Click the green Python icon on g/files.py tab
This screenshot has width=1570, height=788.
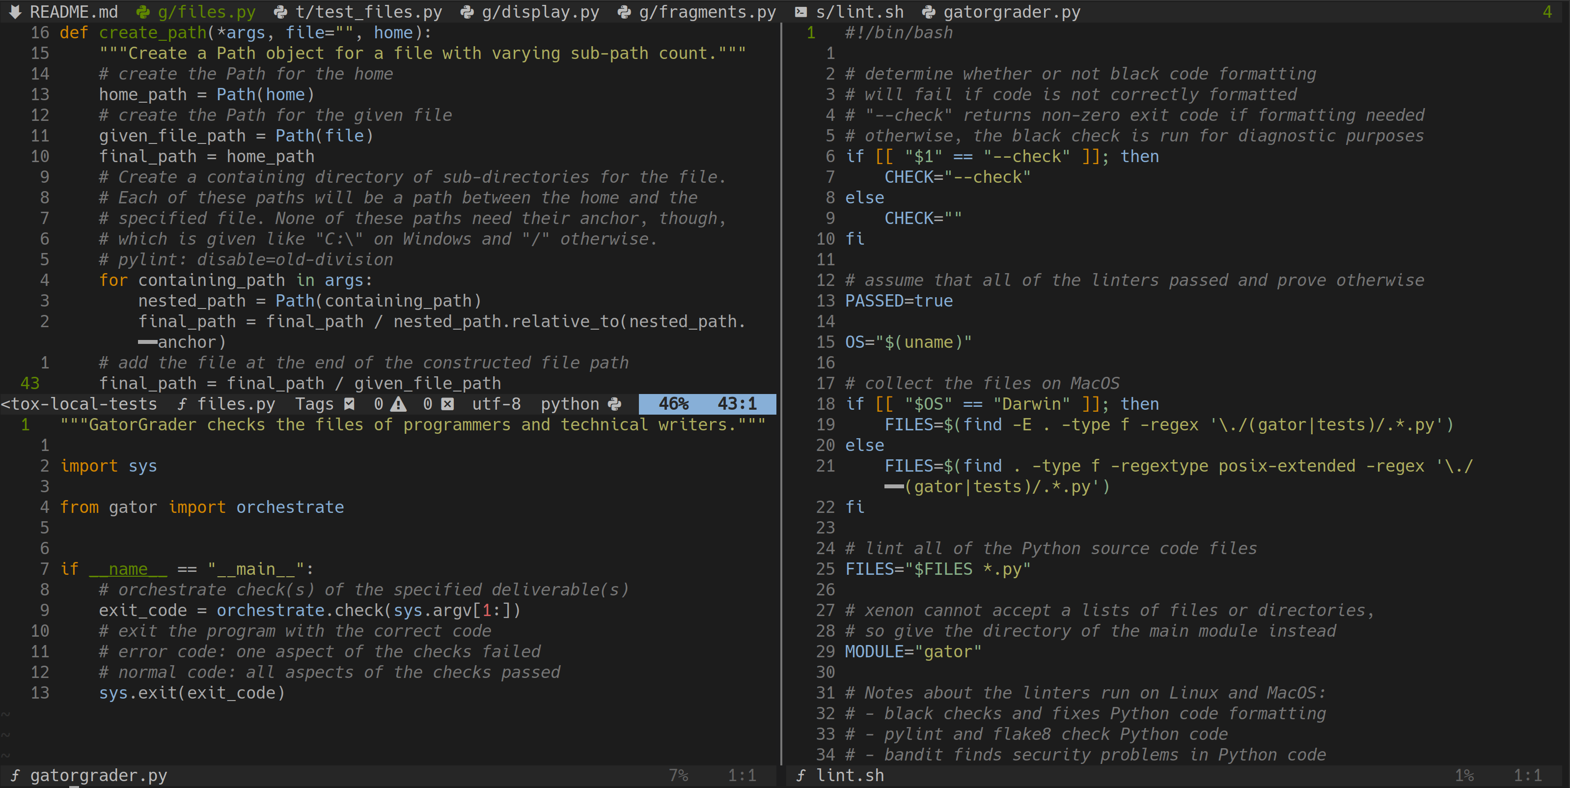click(142, 12)
